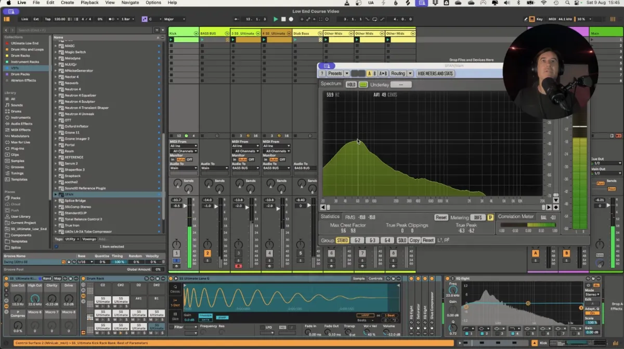Click the arrangement Record button

click(291, 19)
